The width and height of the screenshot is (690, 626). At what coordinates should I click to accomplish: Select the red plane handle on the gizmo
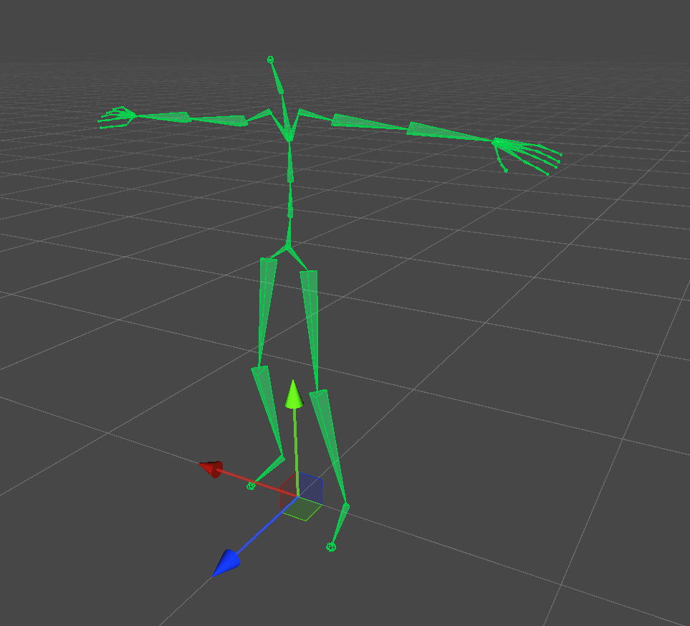pyautogui.click(x=289, y=492)
